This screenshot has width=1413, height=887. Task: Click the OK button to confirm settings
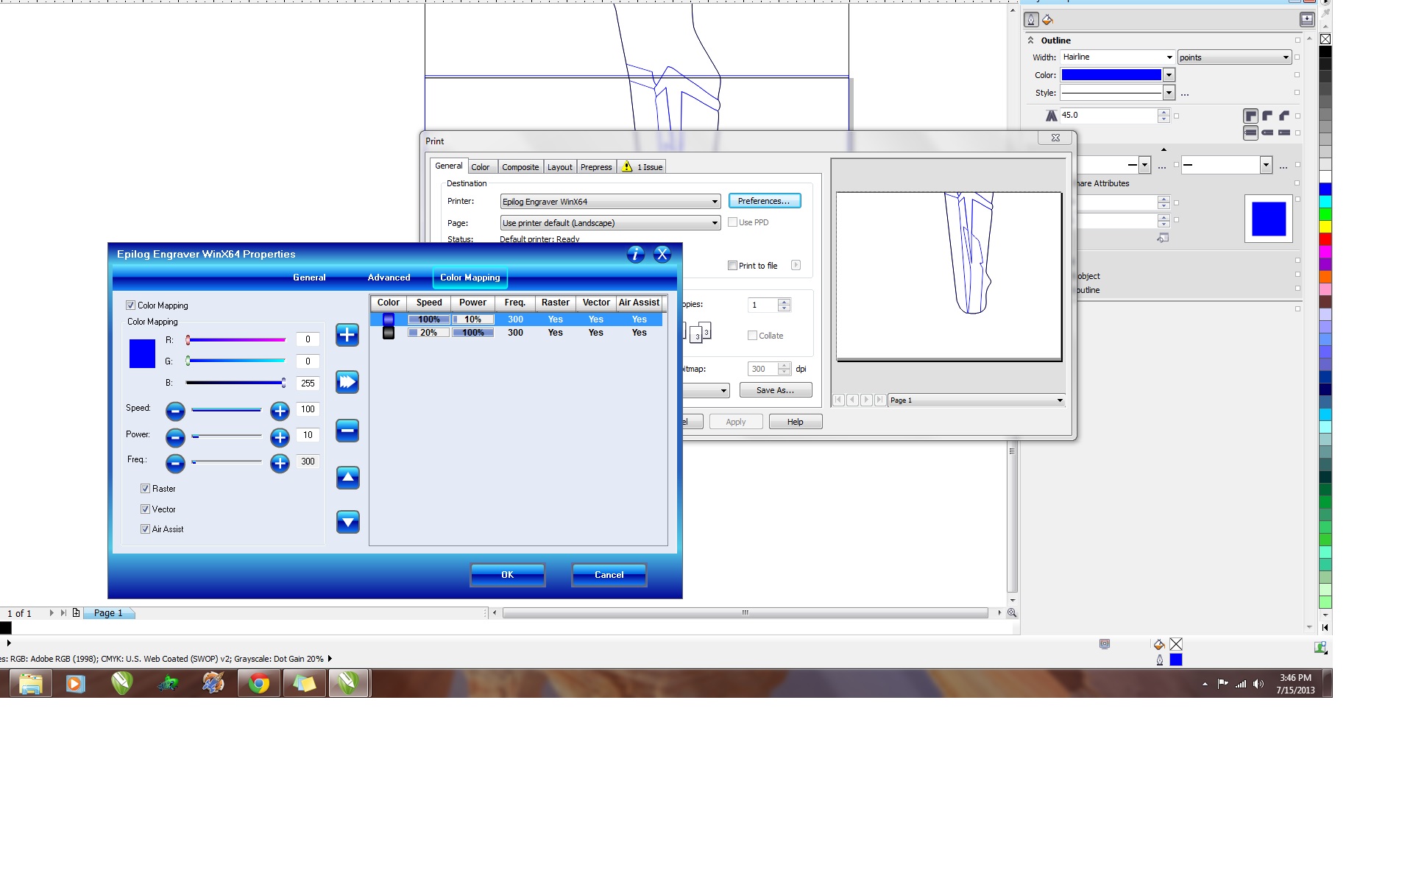(507, 573)
